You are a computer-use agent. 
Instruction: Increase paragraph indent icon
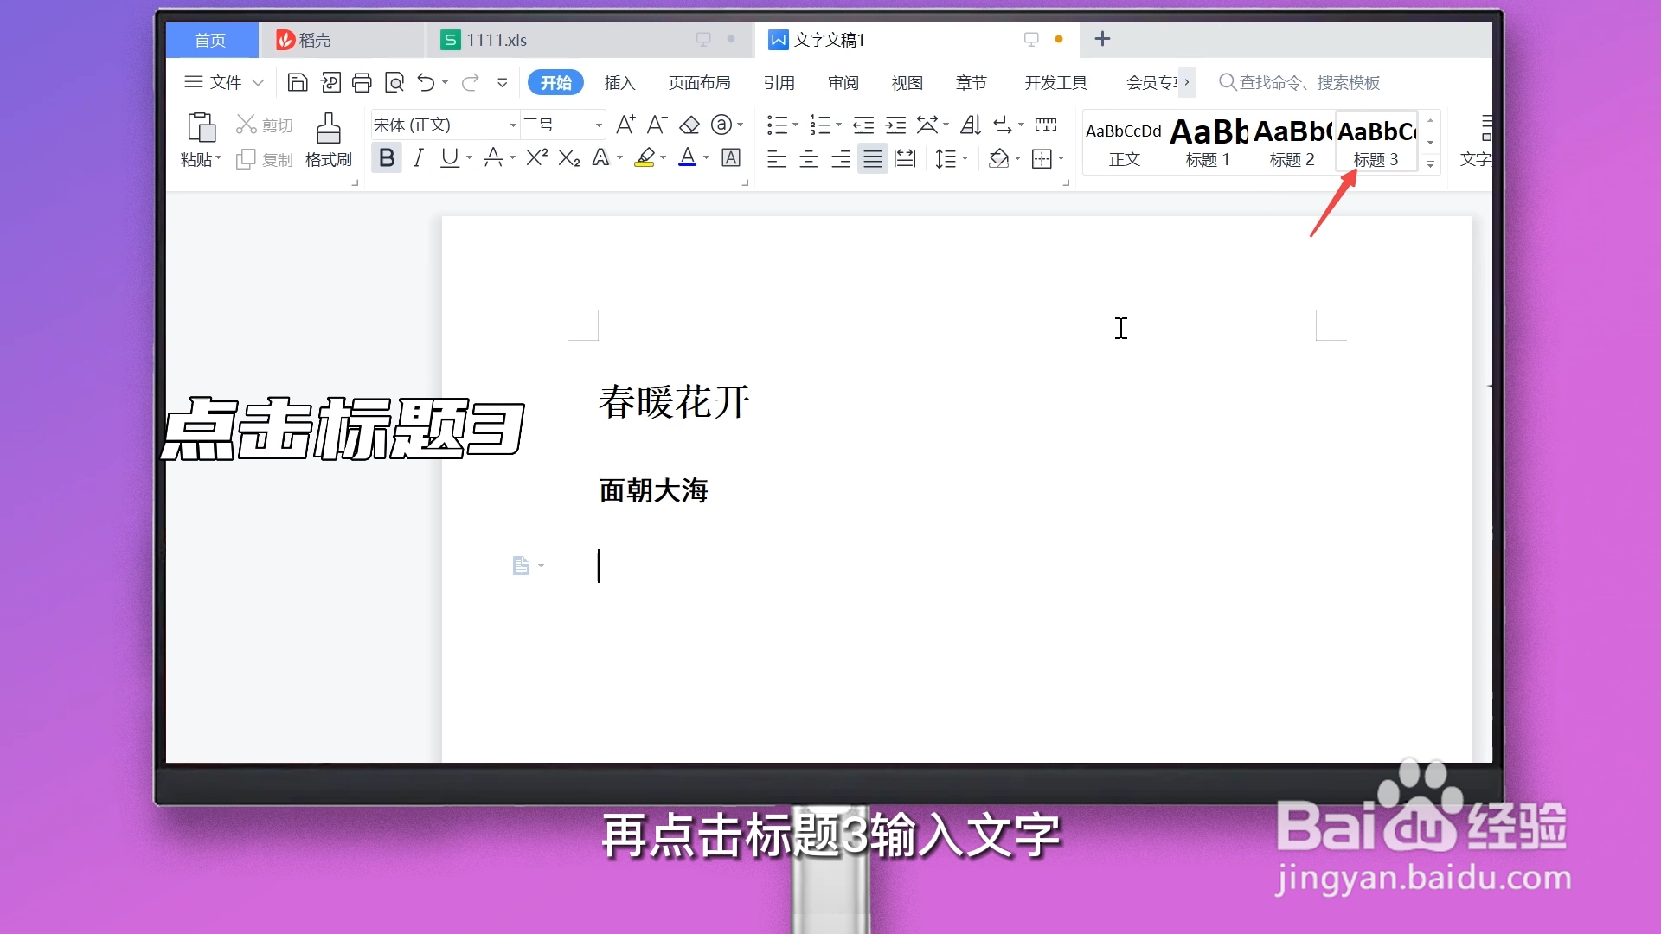pos(896,125)
